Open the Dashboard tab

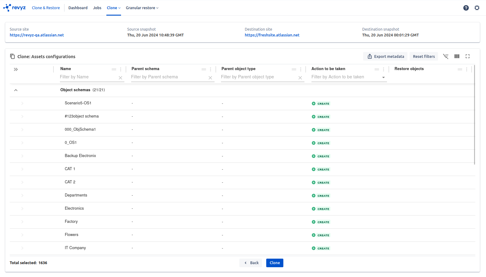point(78,8)
